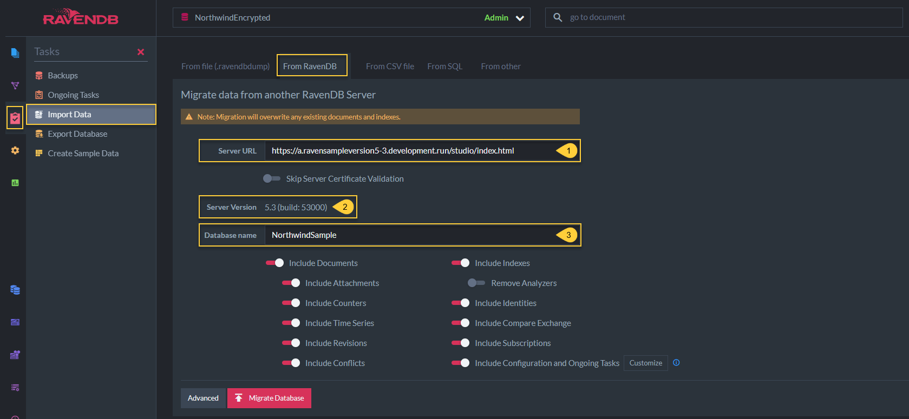Switch to From other tab
Viewport: 909px width, 419px height.
pos(501,66)
